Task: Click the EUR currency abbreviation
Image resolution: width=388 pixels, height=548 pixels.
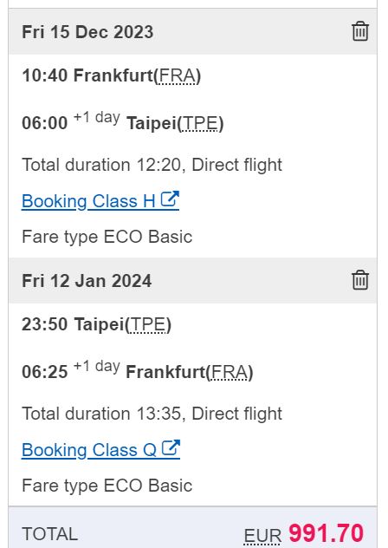Action: (x=262, y=535)
